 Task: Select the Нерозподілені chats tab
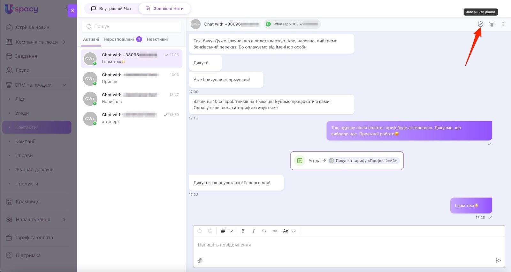(119, 39)
